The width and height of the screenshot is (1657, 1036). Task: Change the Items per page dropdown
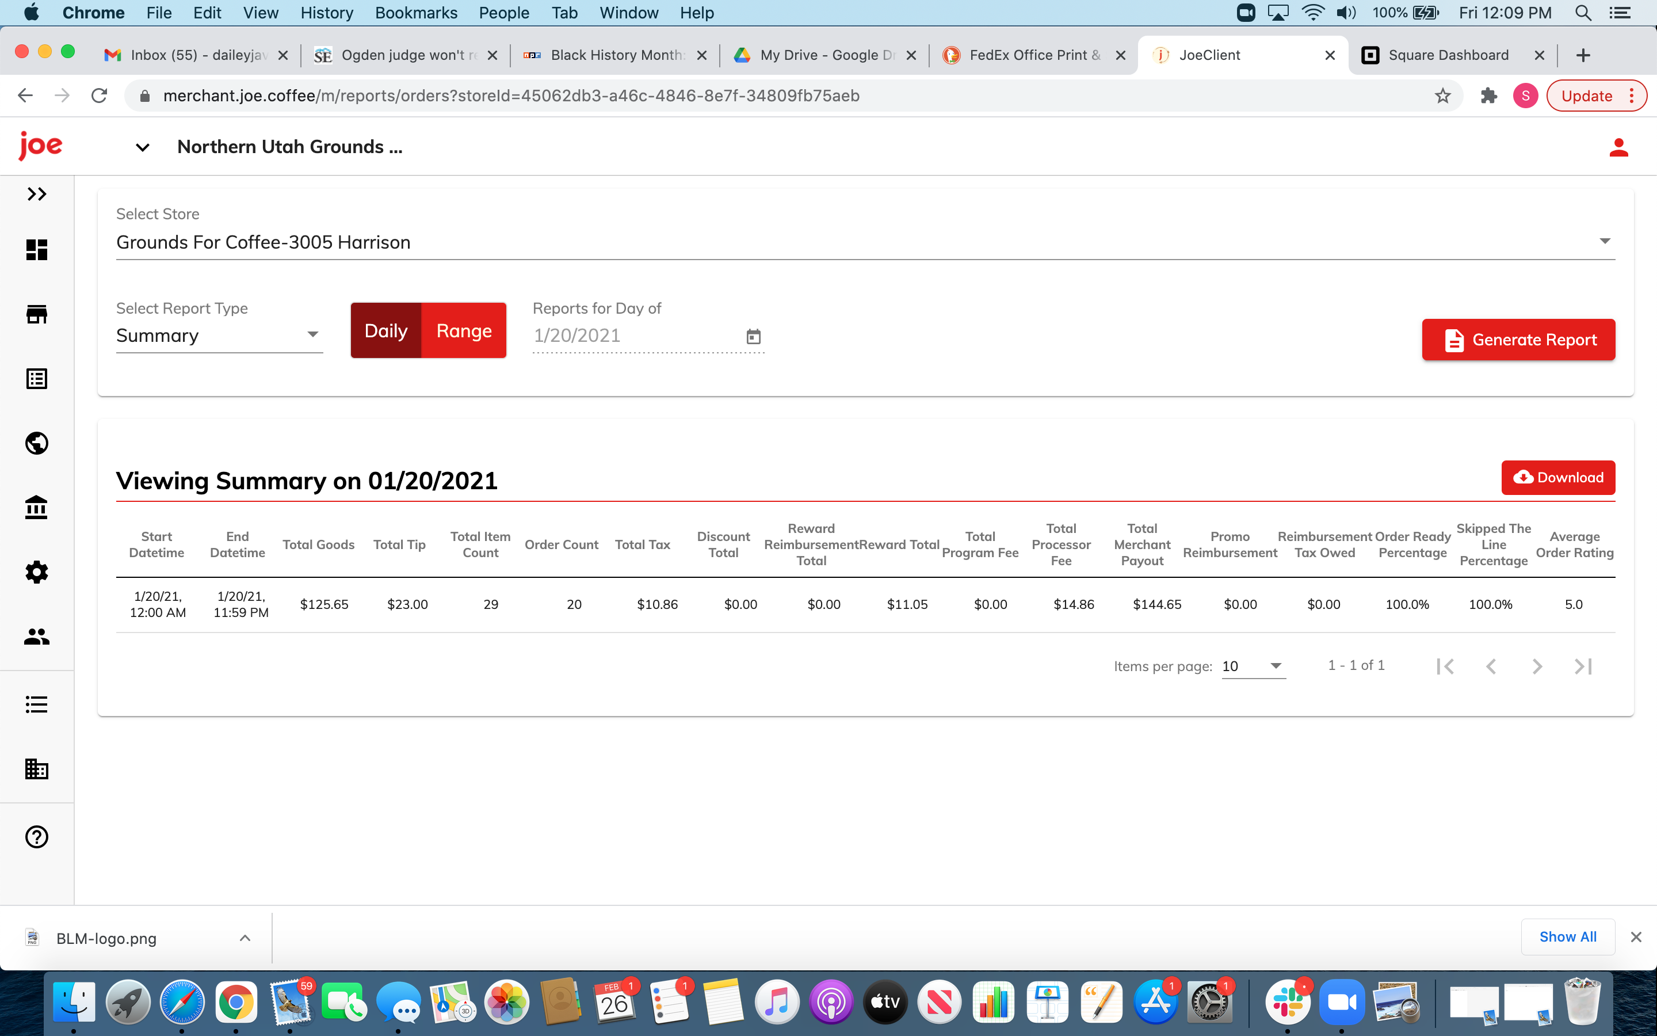(1253, 666)
